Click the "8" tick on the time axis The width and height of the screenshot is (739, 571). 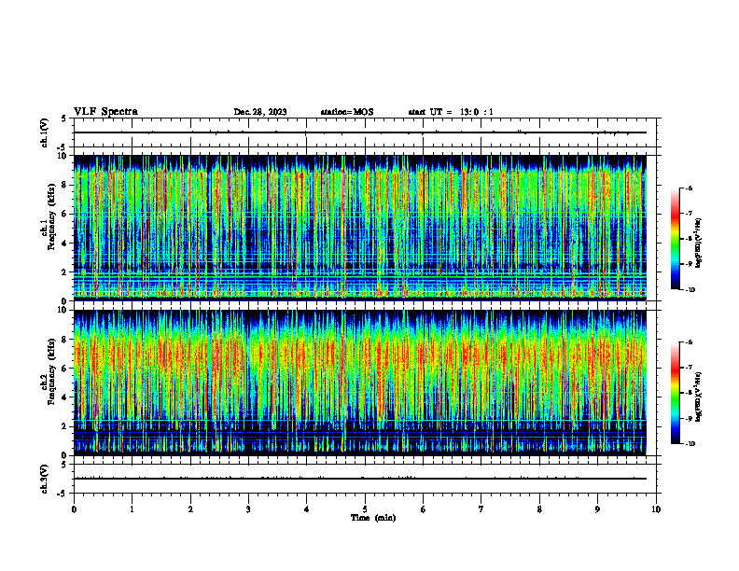539,509
